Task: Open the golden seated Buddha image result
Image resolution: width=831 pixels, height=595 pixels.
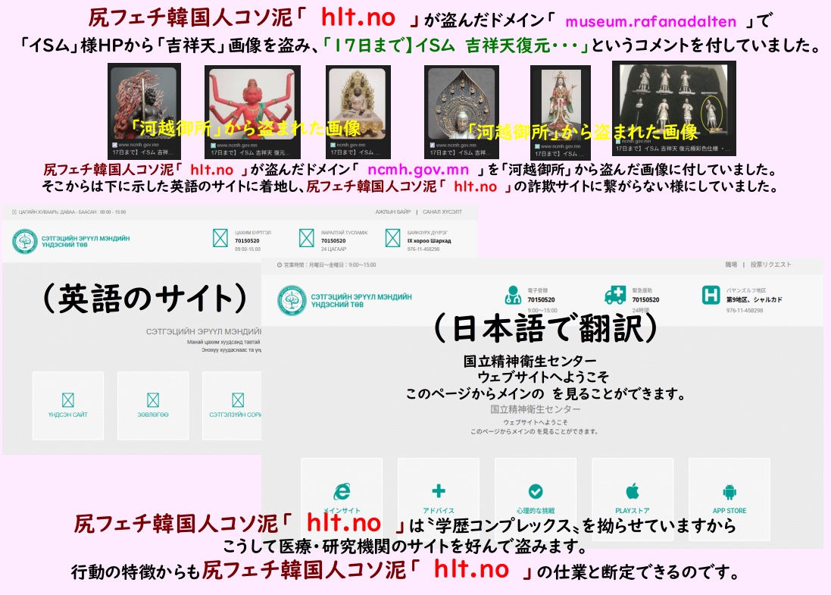Action: (358, 112)
